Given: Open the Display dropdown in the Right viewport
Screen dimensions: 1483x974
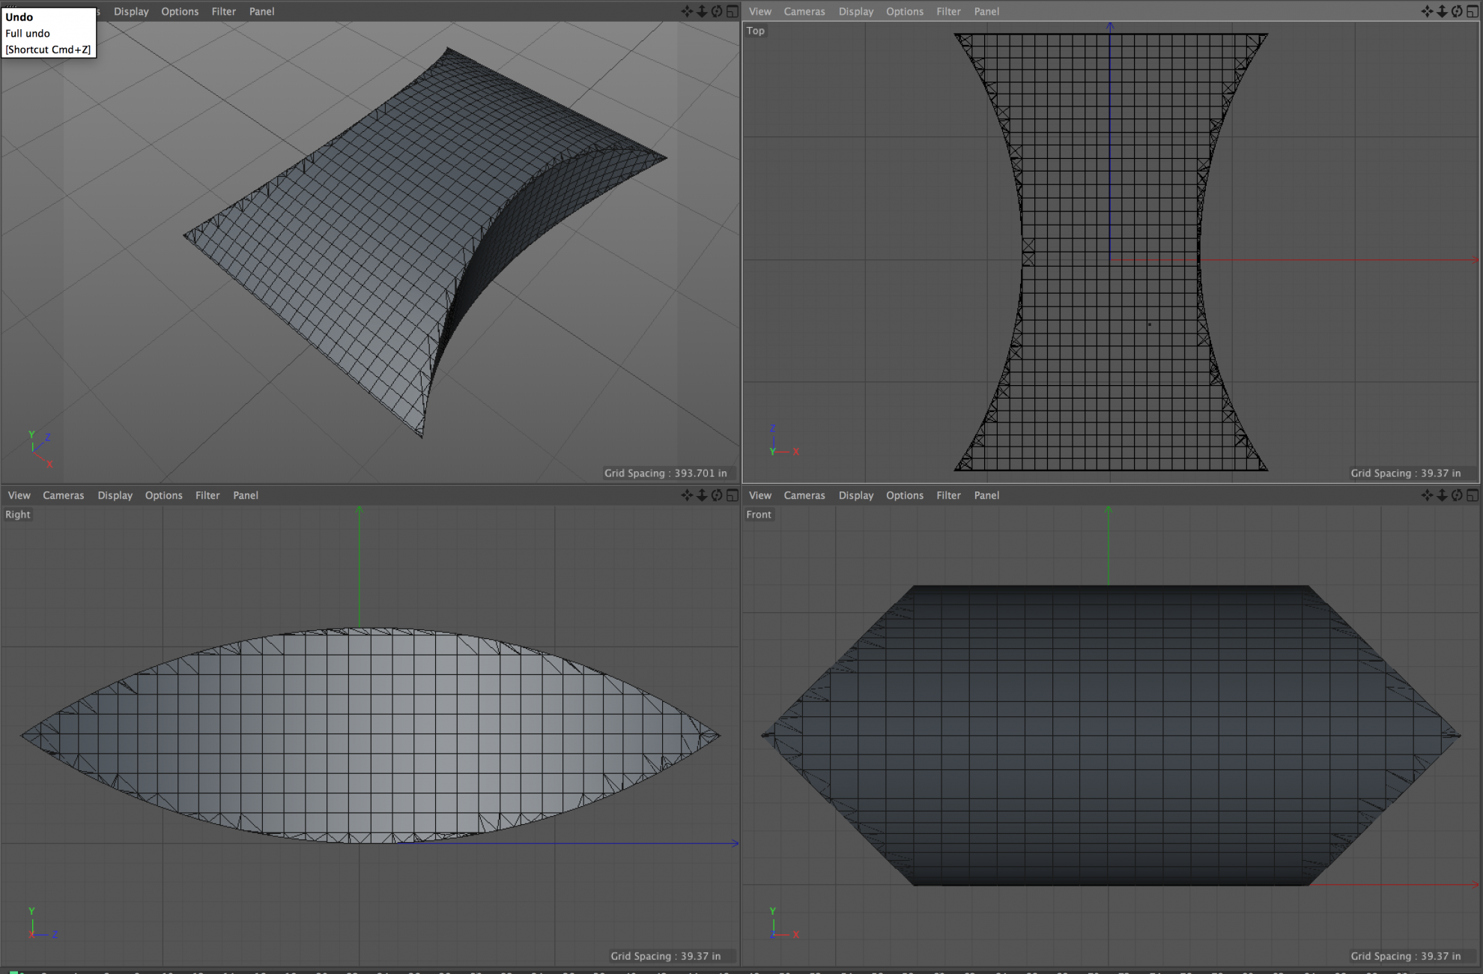Looking at the screenshot, I should [x=115, y=495].
